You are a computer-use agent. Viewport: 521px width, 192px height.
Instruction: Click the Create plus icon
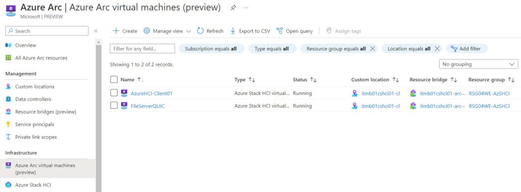(116, 31)
